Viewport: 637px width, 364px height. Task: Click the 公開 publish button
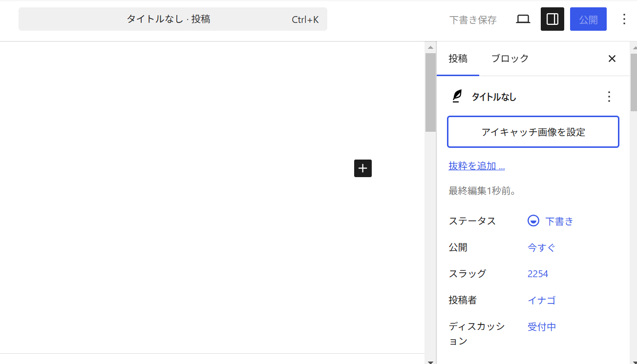tap(588, 20)
